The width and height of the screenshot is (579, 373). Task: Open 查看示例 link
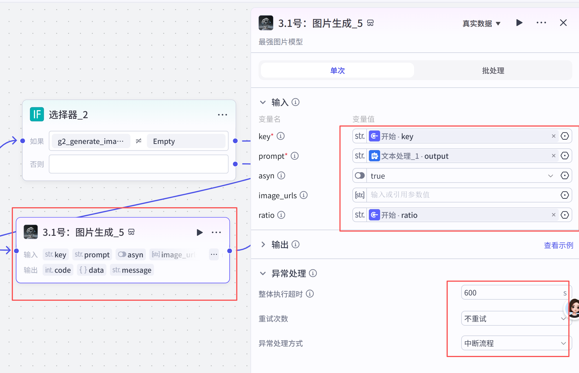(558, 245)
